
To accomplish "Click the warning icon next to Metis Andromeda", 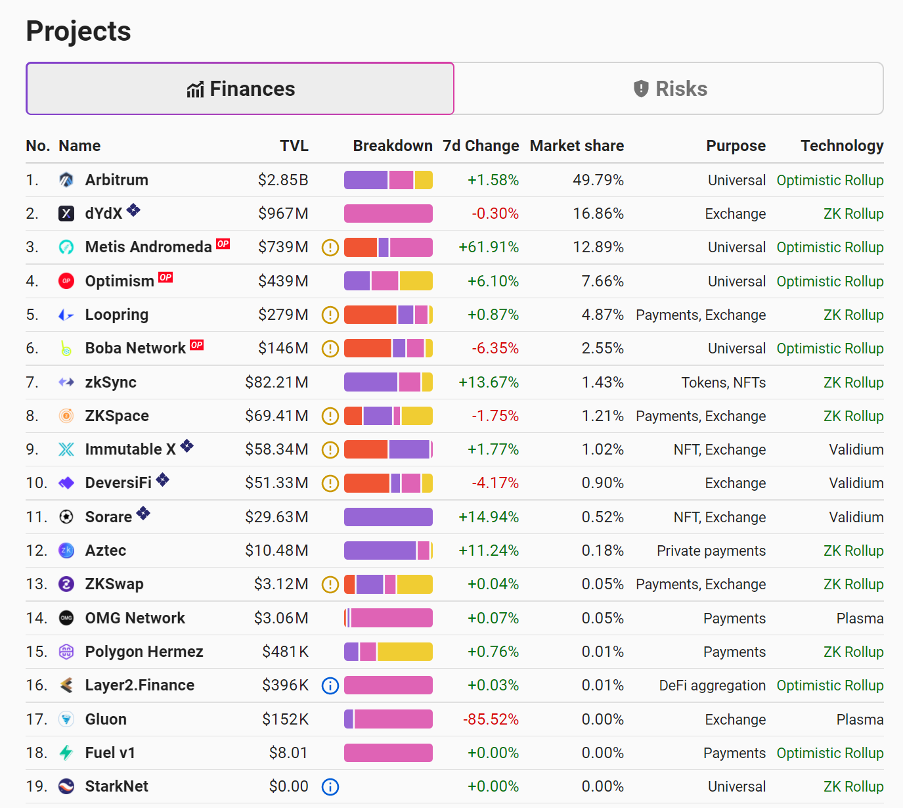I will [x=330, y=248].
